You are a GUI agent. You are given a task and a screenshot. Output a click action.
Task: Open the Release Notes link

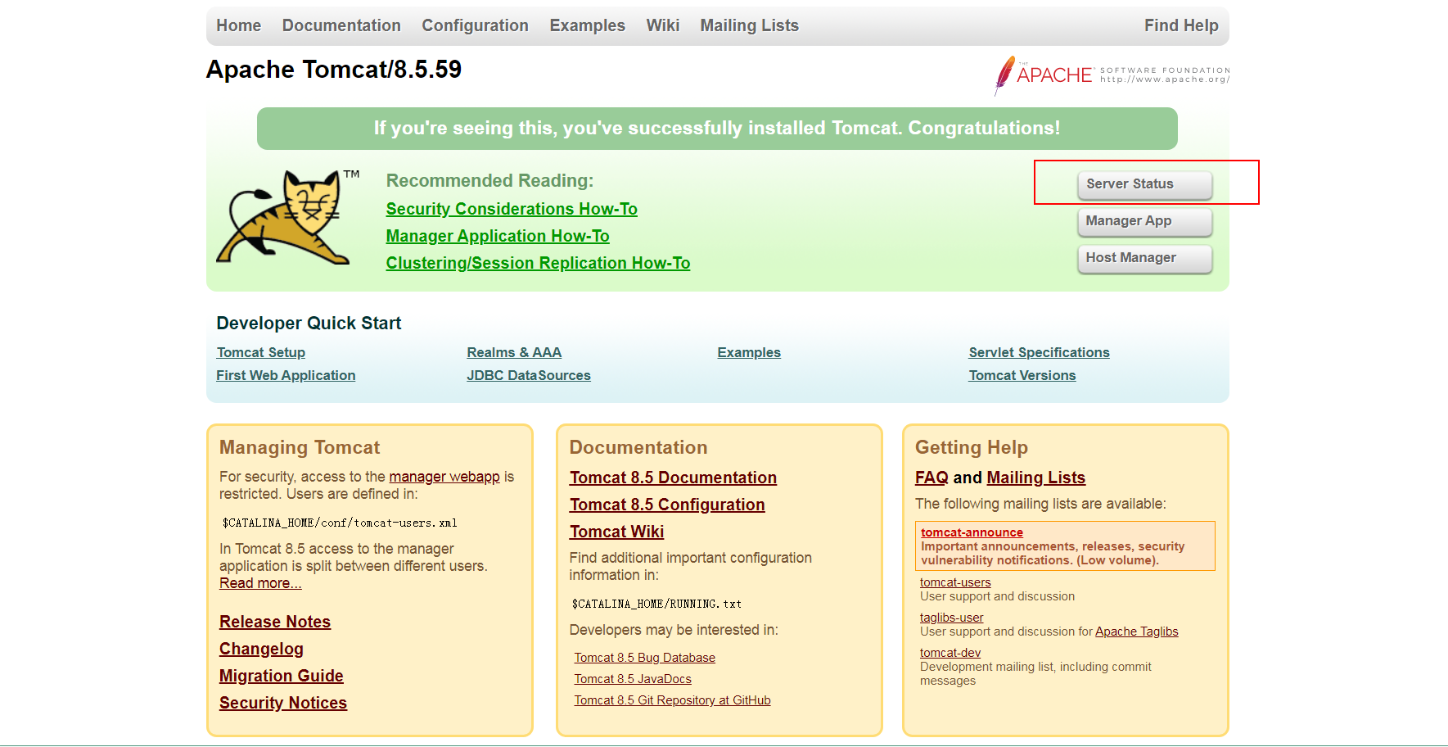coord(275,622)
